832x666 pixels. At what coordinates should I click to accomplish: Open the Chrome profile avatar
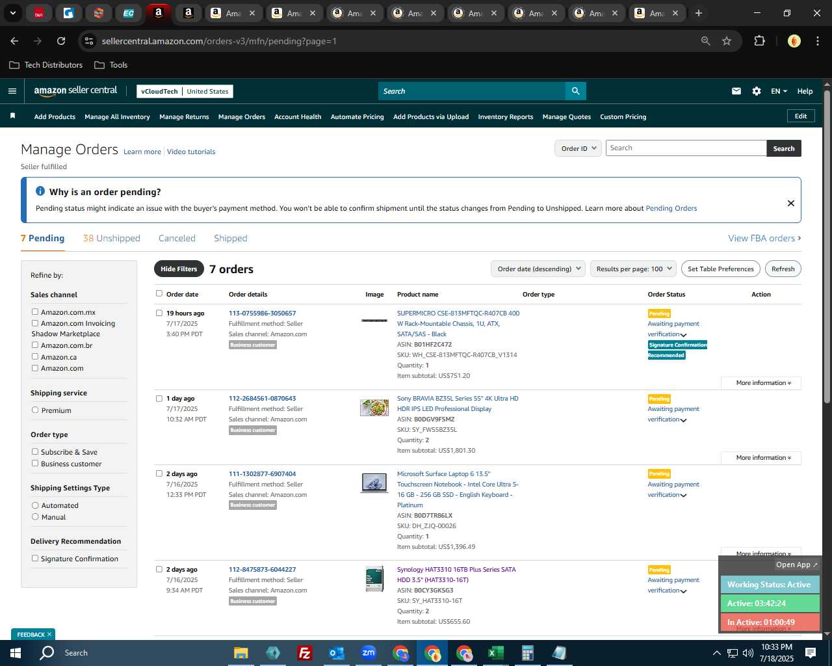tap(794, 41)
